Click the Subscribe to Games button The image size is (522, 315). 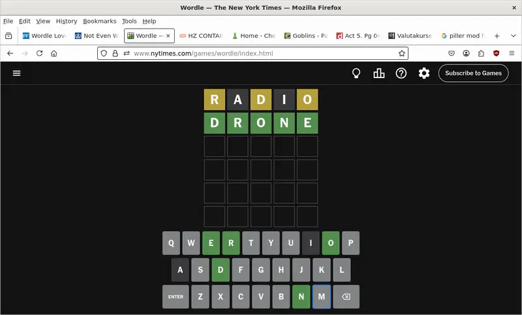(x=474, y=73)
